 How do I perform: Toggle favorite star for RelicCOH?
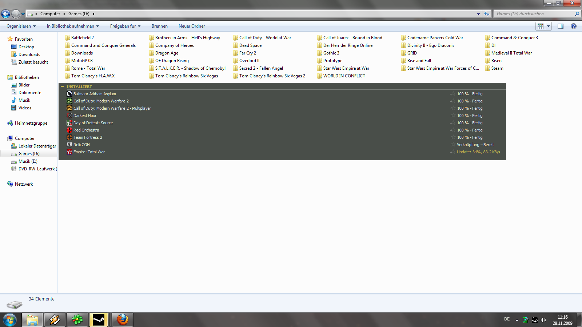click(453, 145)
